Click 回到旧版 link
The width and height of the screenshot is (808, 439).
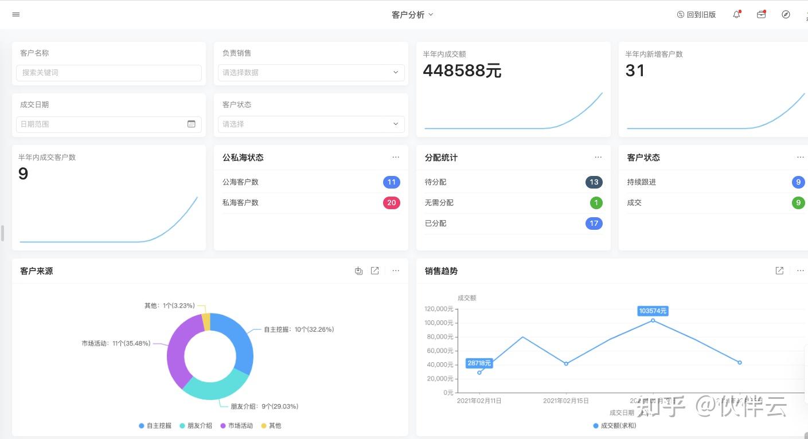pos(696,14)
